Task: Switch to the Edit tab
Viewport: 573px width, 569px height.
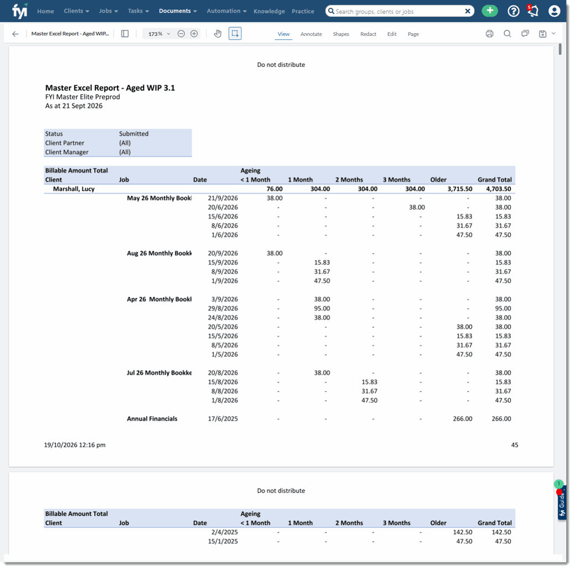Action: [392, 34]
